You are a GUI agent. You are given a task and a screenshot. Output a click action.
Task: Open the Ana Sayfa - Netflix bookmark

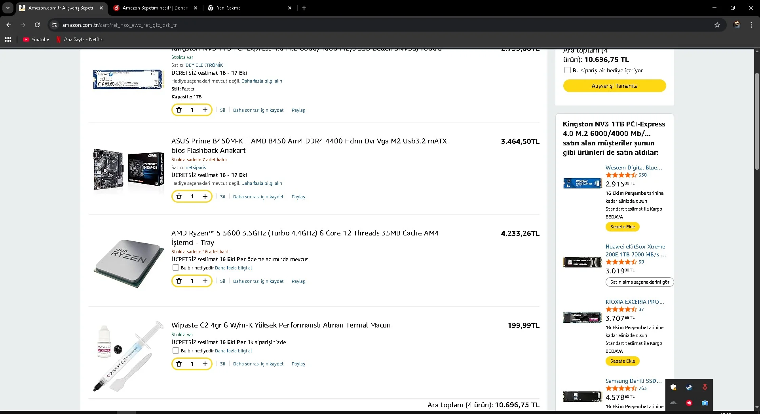coord(80,40)
